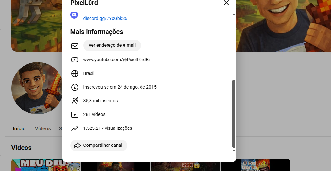The image size is (331, 171).
Task: Click the Vídeos section heading
Action: coord(22,148)
